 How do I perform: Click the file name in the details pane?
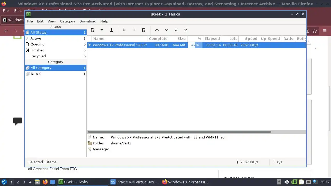(168, 137)
